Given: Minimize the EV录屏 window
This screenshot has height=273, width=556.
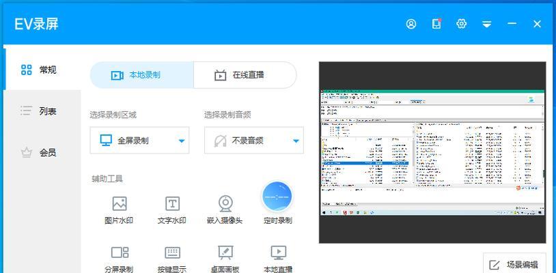Looking at the screenshot, I should (512, 23).
